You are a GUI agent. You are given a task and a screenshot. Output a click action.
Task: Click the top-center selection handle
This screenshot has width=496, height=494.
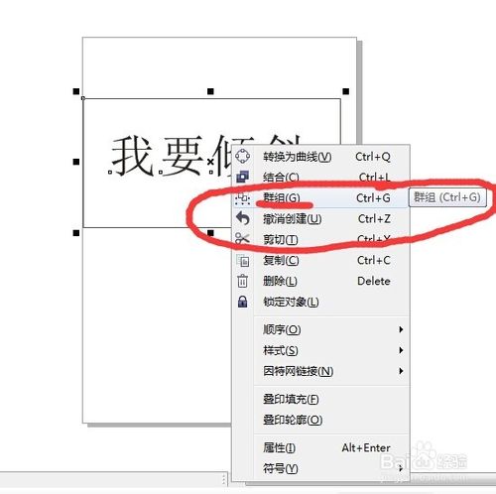pos(210,91)
